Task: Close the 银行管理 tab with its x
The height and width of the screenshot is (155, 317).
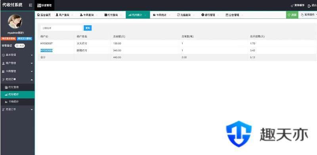Action: click(218, 15)
